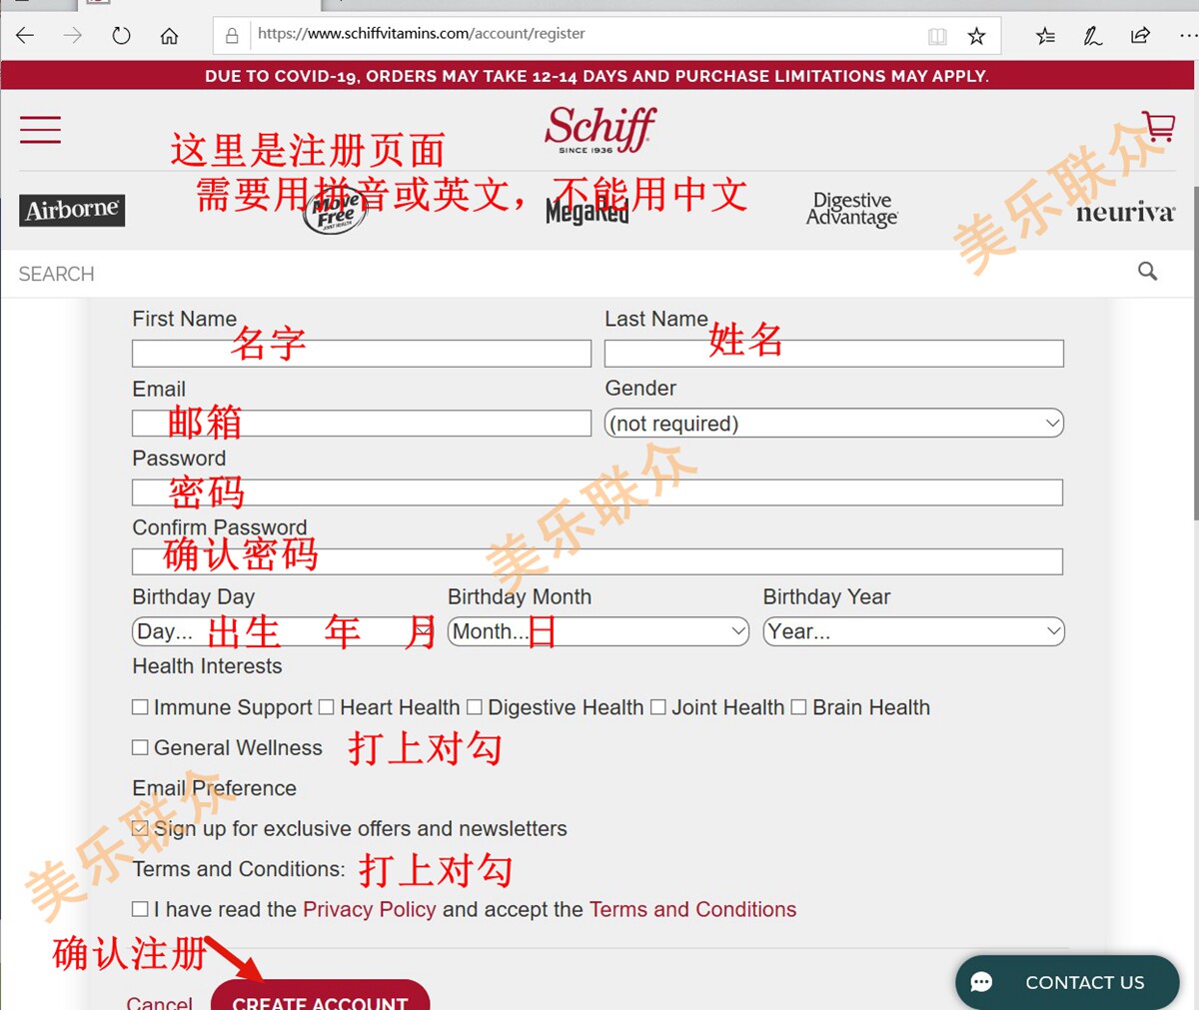The height and width of the screenshot is (1010, 1199).
Task: Open the hamburger navigation menu
Action: pyautogui.click(x=40, y=130)
